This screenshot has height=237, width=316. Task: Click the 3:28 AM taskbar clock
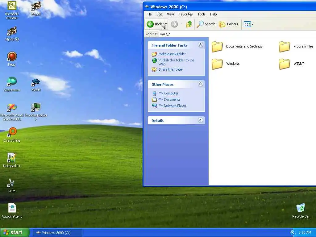tap(305, 233)
